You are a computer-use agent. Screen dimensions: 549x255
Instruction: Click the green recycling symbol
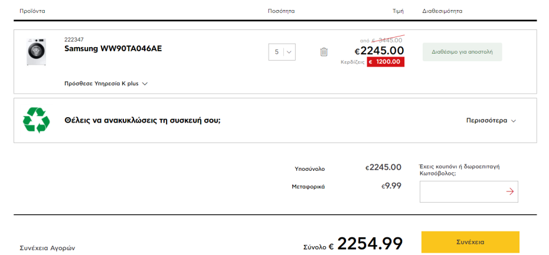coord(36,120)
